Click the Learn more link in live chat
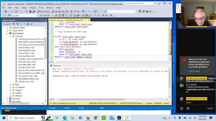Screen dimensions: 216x121 [x=194, y=71]
